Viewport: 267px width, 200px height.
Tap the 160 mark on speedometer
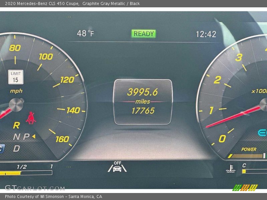[x=62, y=139]
